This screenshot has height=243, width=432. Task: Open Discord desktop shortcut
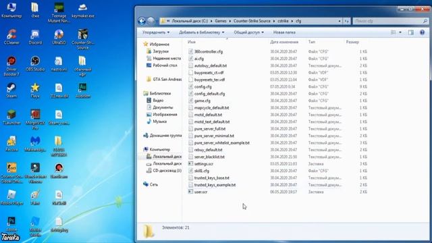pos(35,36)
